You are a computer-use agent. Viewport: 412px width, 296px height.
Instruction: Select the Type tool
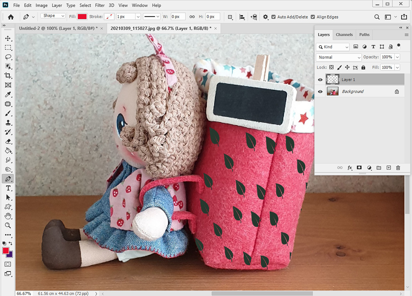point(8,188)
